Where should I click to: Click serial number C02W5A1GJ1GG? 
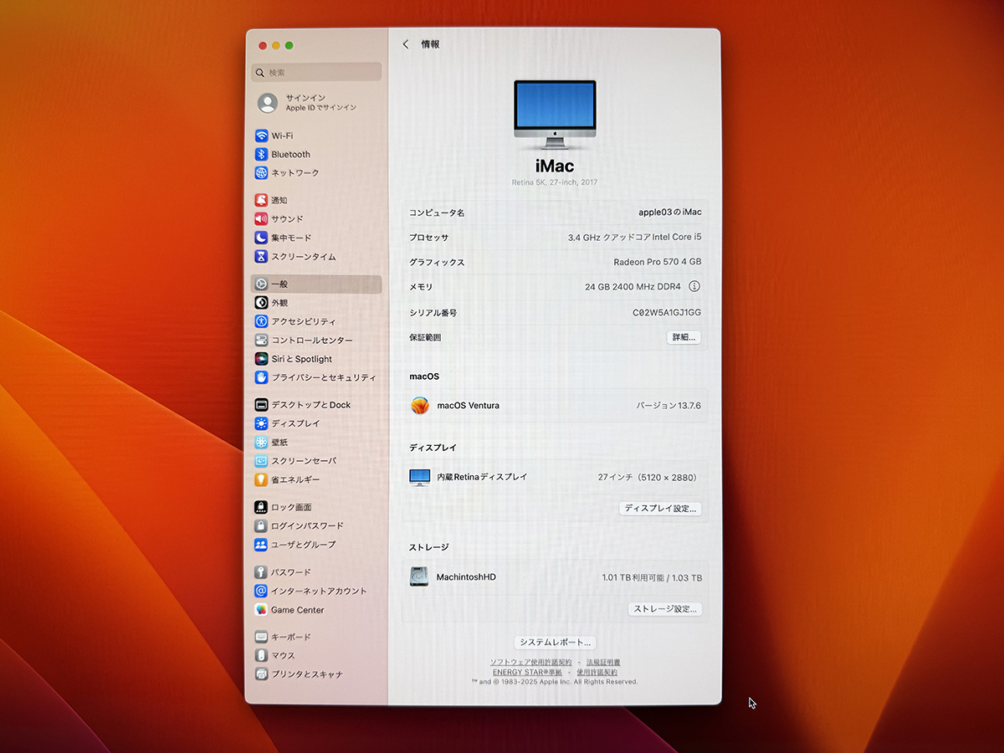667,312
